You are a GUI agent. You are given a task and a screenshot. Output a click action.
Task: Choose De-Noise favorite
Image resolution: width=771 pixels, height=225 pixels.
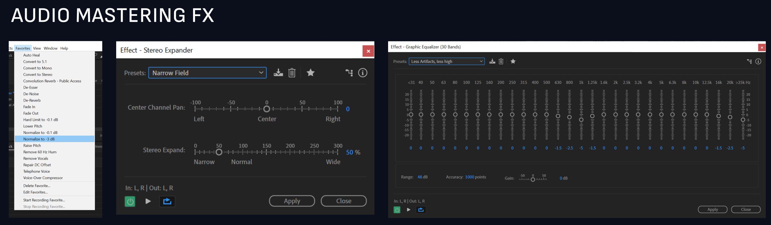point(55,94)
